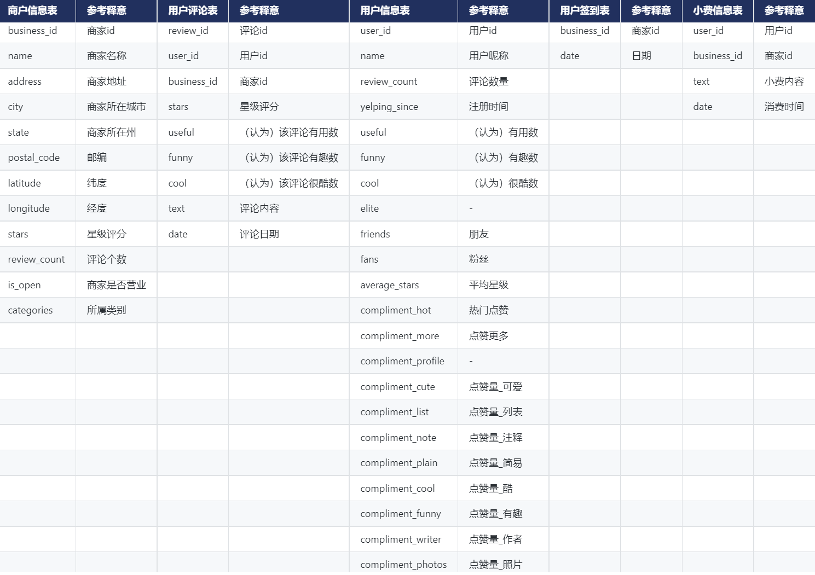Select the (认为)该评论很酷数 cell

(x=288, y=183)
